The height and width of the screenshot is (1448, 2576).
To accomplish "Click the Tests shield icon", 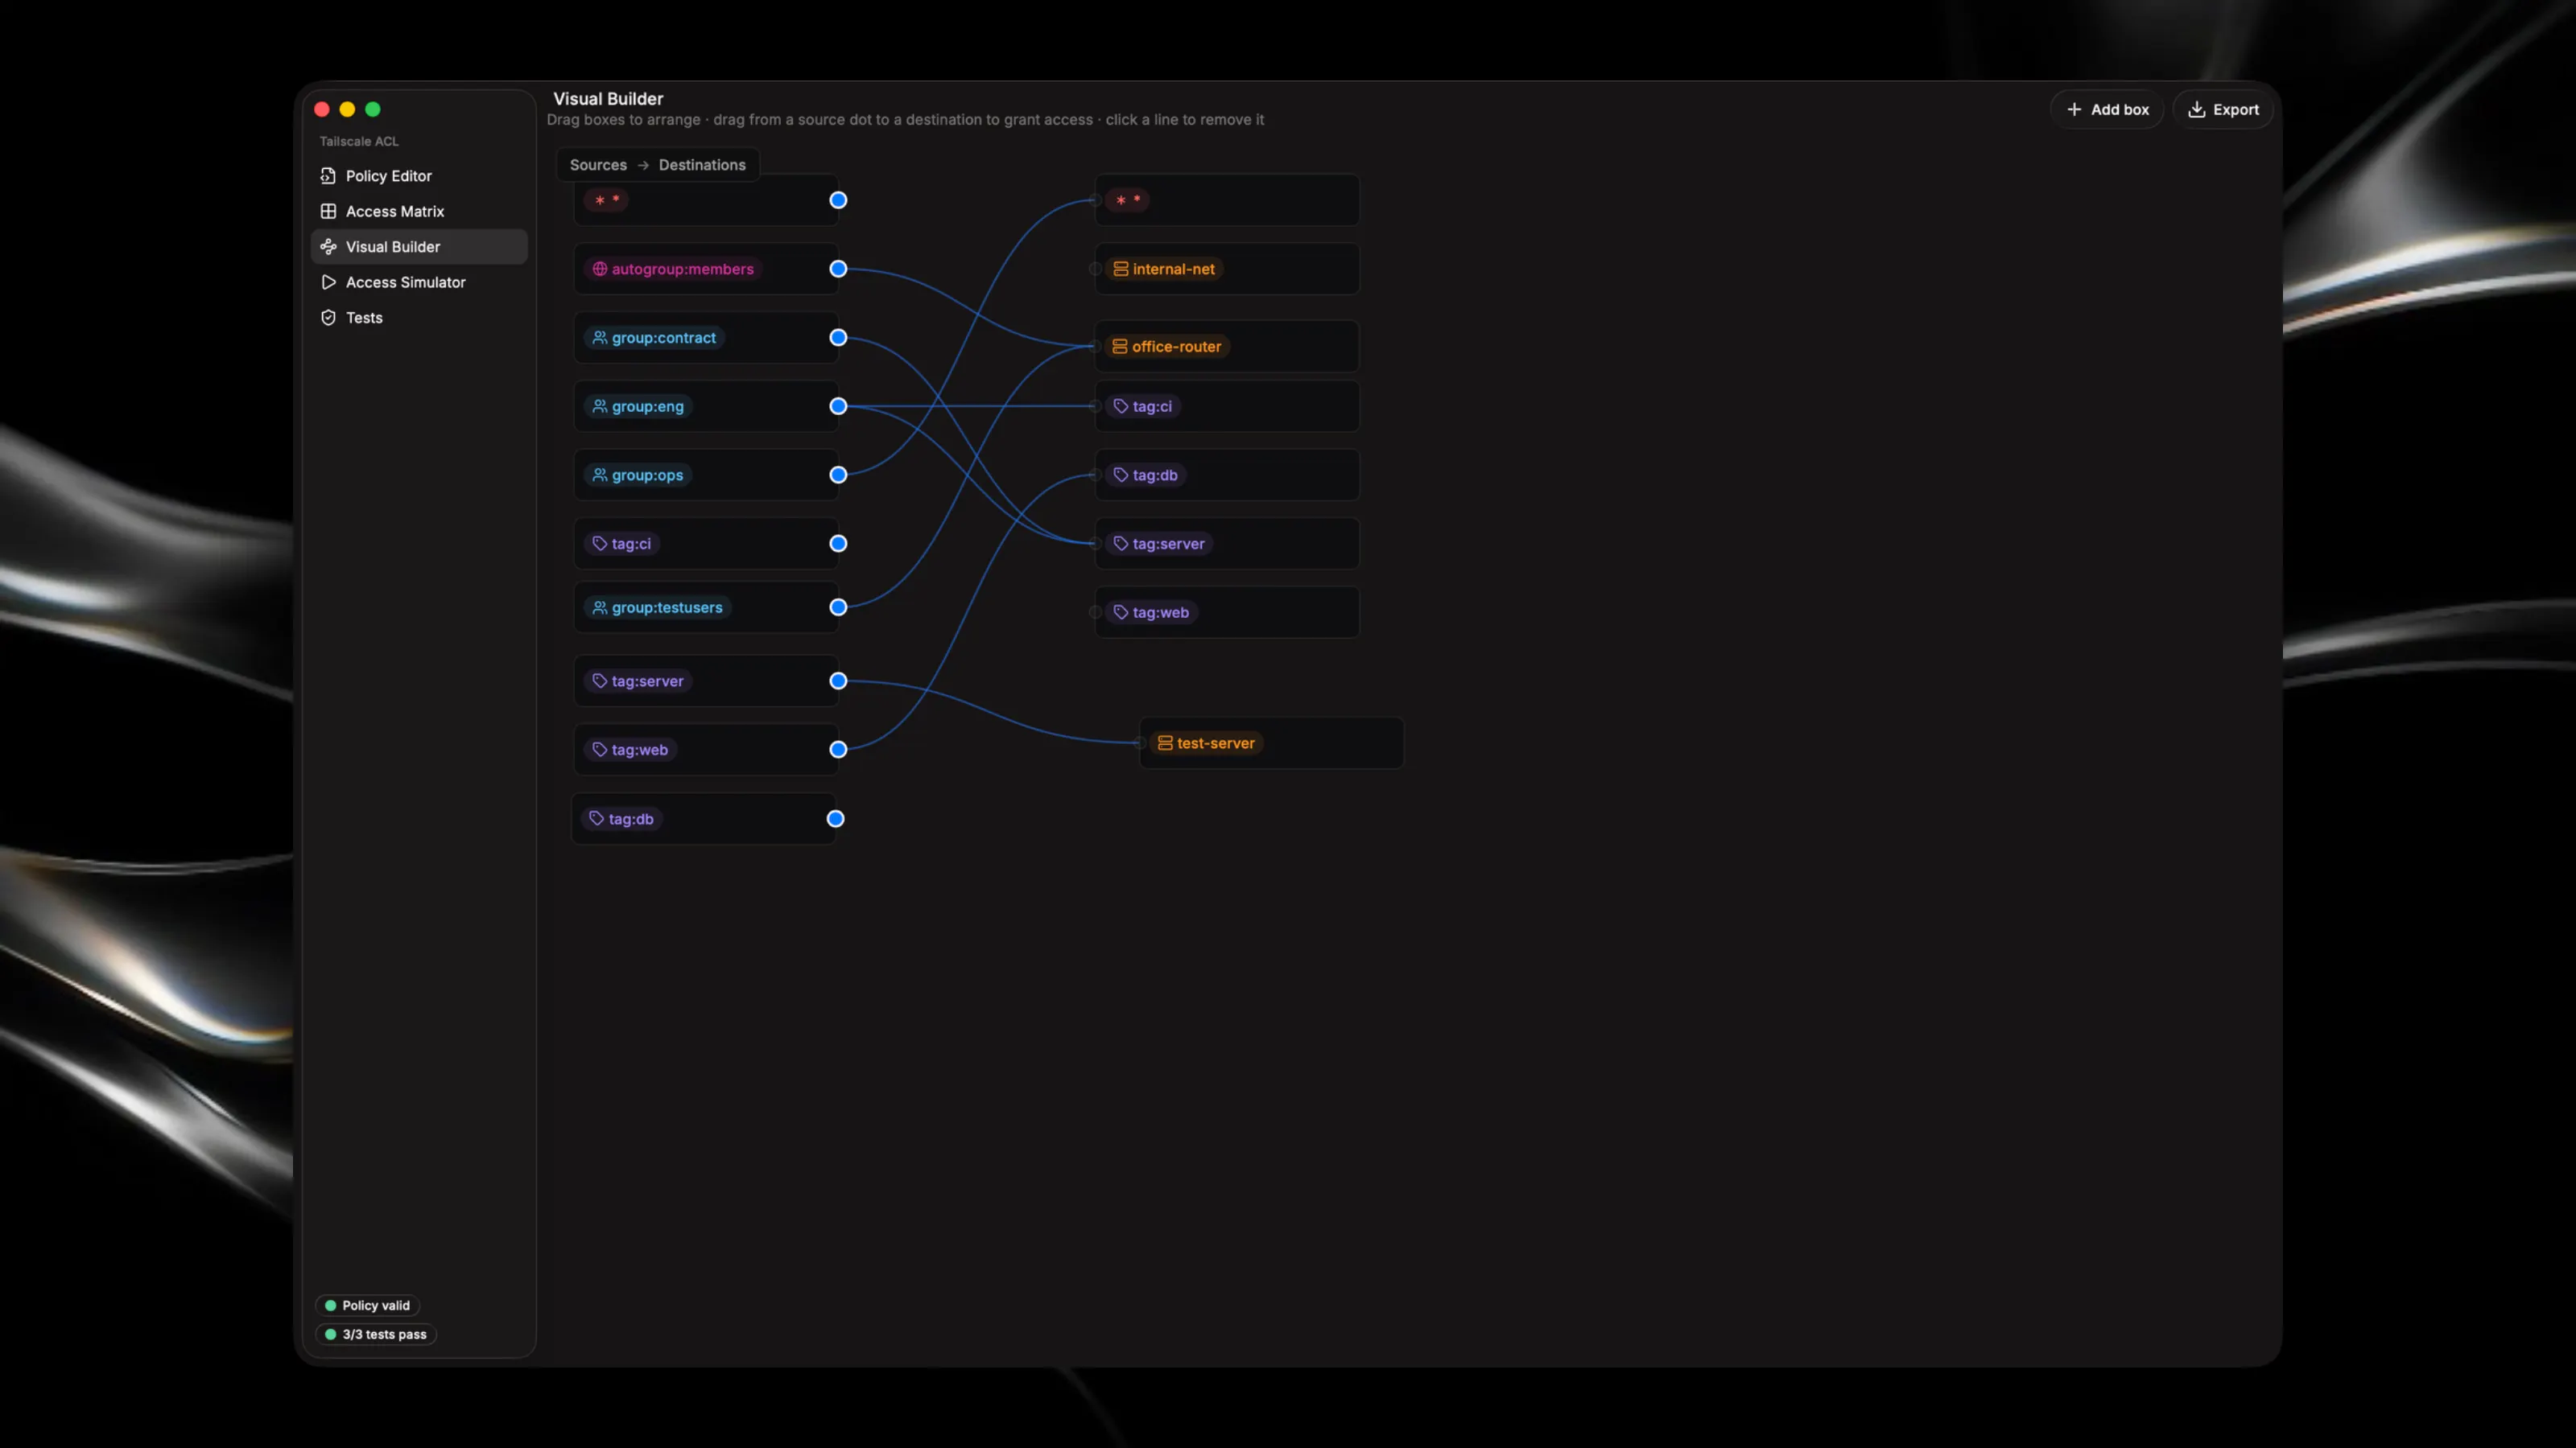I will [328, 318].
